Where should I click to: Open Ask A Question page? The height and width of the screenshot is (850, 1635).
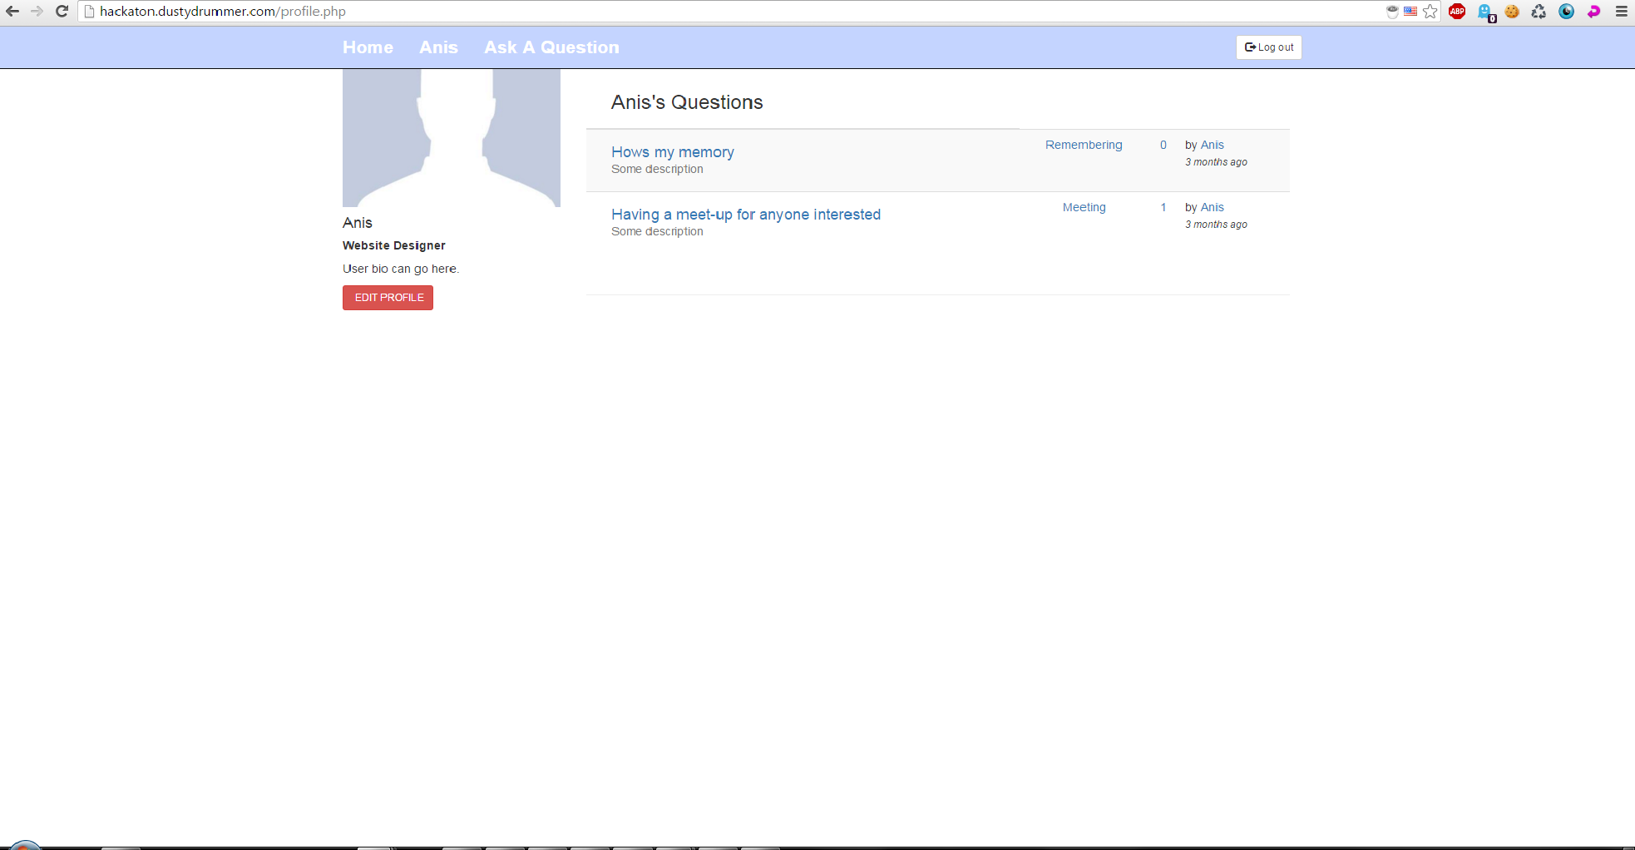551,47
